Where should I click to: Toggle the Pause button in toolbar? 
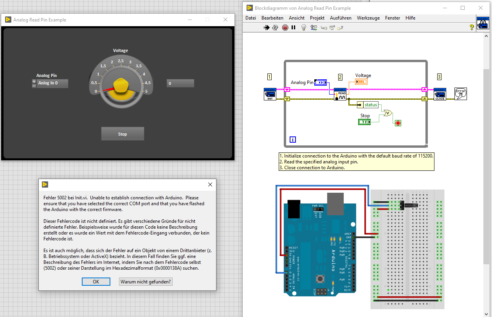pyautogui.click(x=293, y=27)
